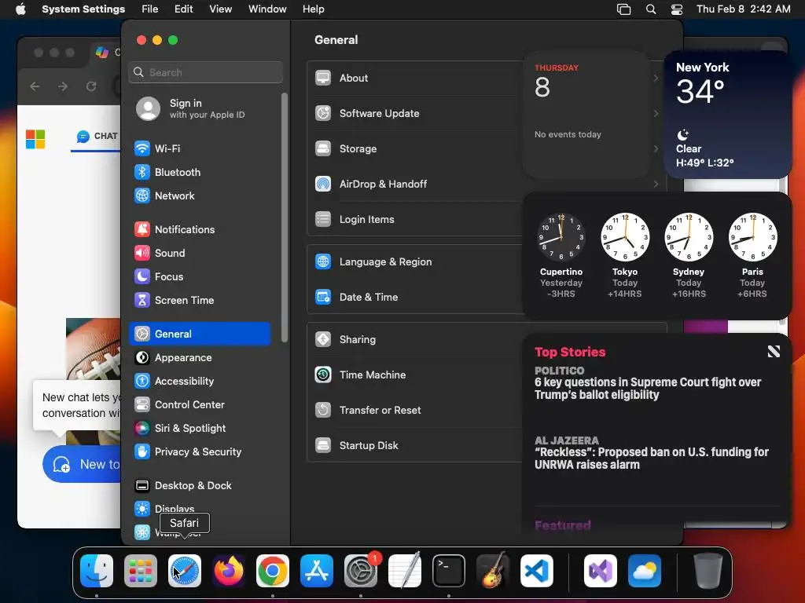
Task: Open Software Update in General
Action: [x=415, y=114]
